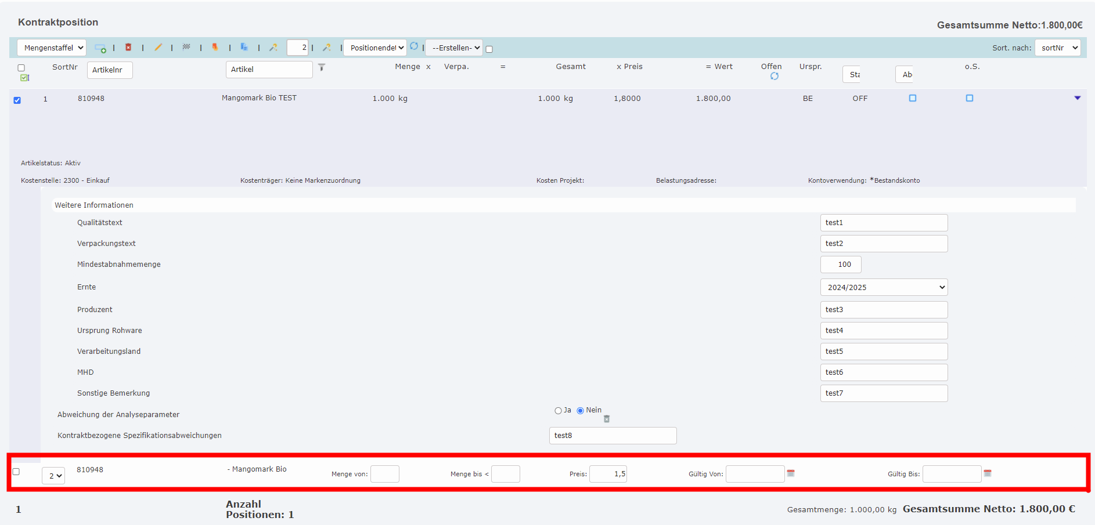Image resolution: width=1095 pixels, height=525 pixels.
Task: Click the filter funnel icon beside Artikel
Action: (322, 68)
